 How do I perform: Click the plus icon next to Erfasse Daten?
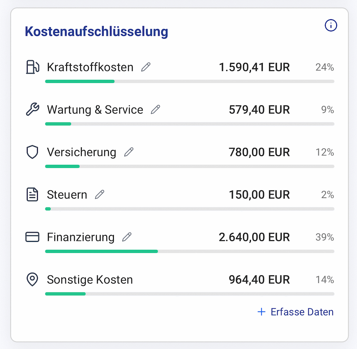coord(261,312)
